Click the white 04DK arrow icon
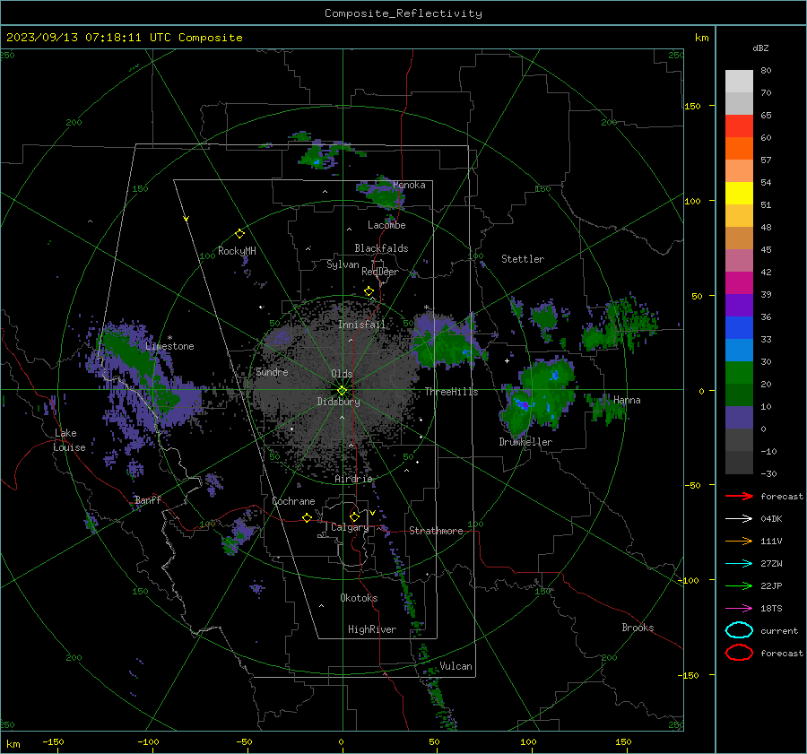 coord(739,519)
